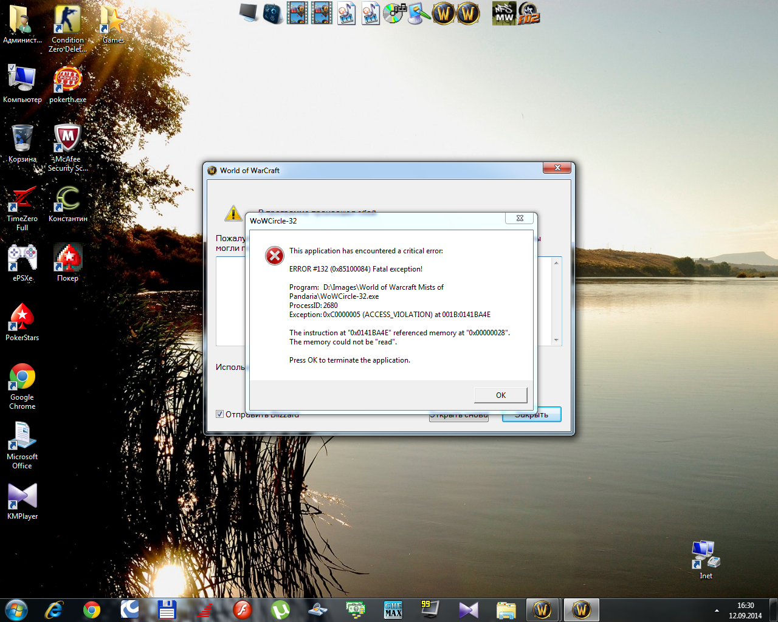Click OK in the WoWCircle-32 error dialog
Viewport: 778px width, 622px height.
coord(500,395)
